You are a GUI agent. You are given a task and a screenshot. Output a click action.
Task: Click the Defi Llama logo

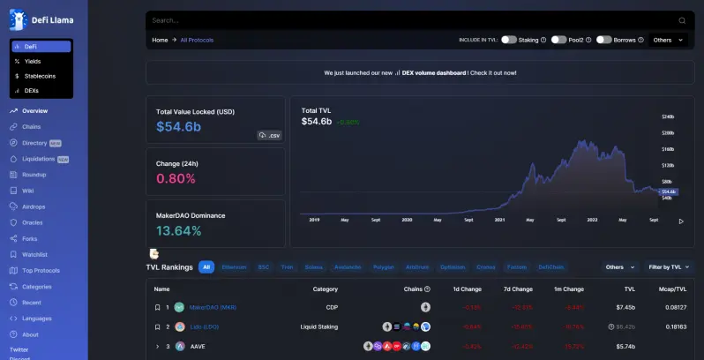(x=41, y=19)
